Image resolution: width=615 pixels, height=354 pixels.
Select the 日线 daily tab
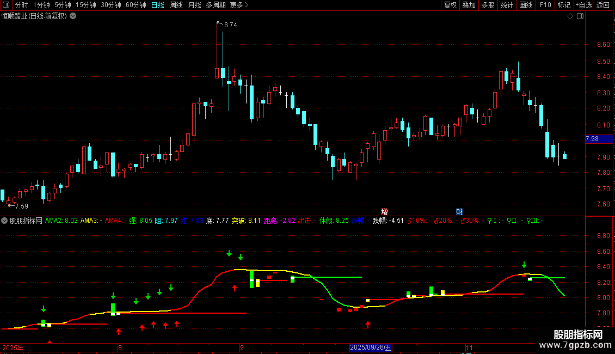pyautogui.click(x=158, y=5)
